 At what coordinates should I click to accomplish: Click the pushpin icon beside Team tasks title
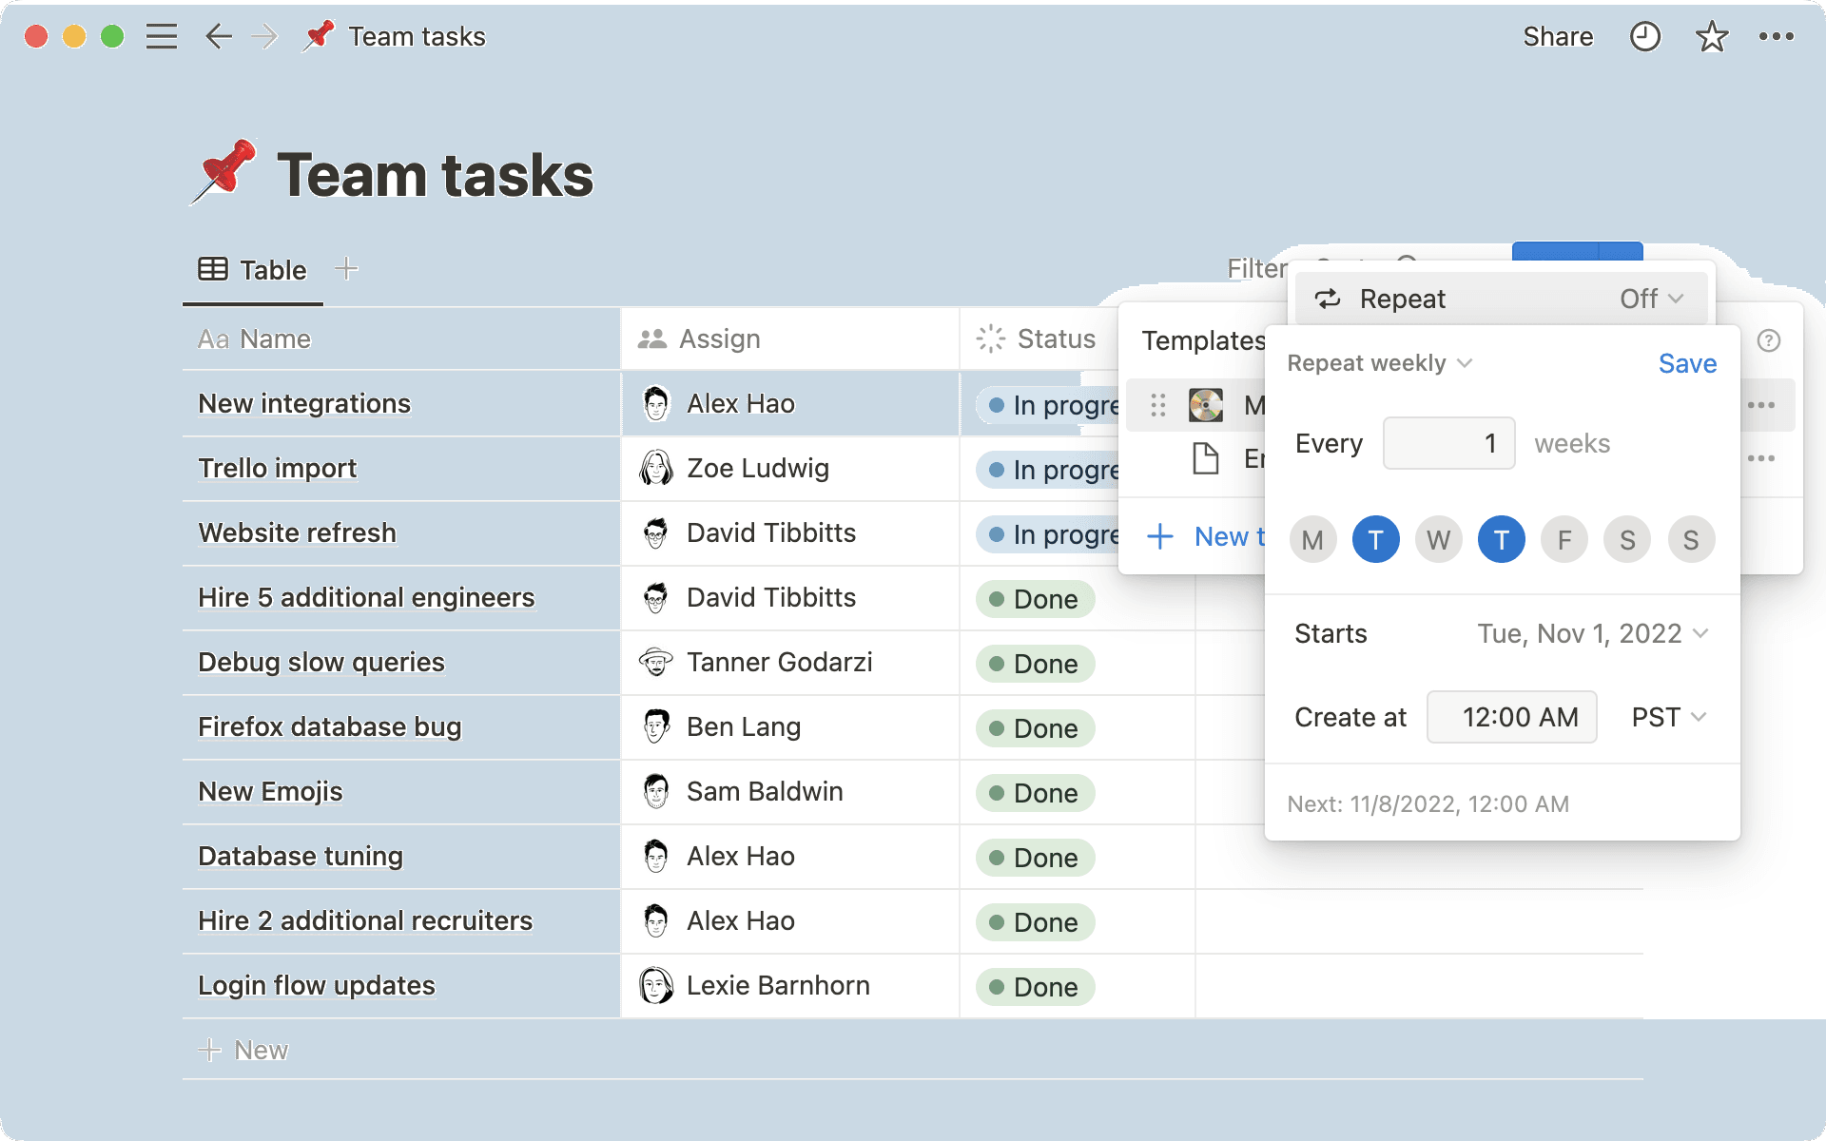pyautogui.click(x=318, y=36)
